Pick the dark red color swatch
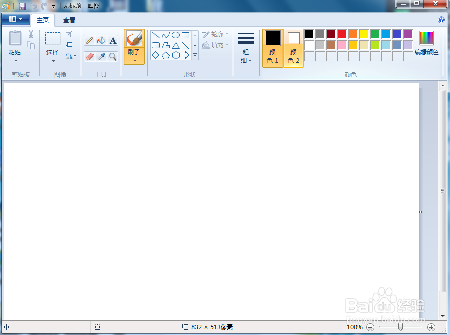450x335 pixels. click(x=331, y=34)
